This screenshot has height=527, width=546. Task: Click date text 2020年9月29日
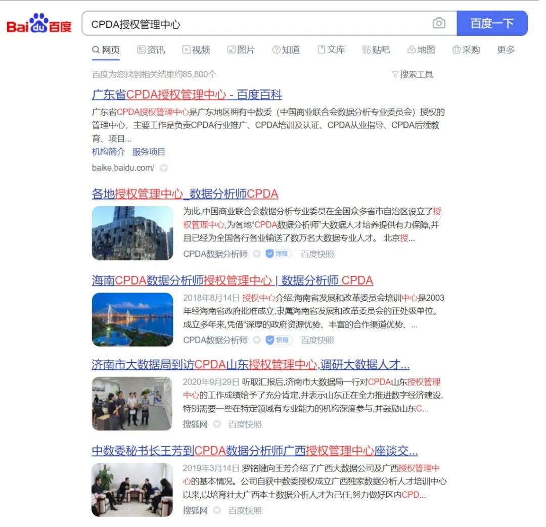click(211, 382)
